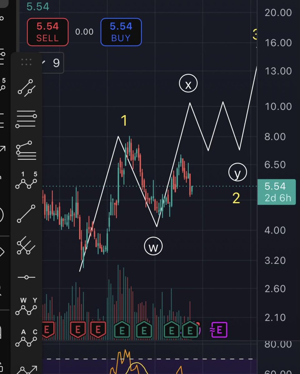Select the yellow 1 wave label

coord(124,121)
